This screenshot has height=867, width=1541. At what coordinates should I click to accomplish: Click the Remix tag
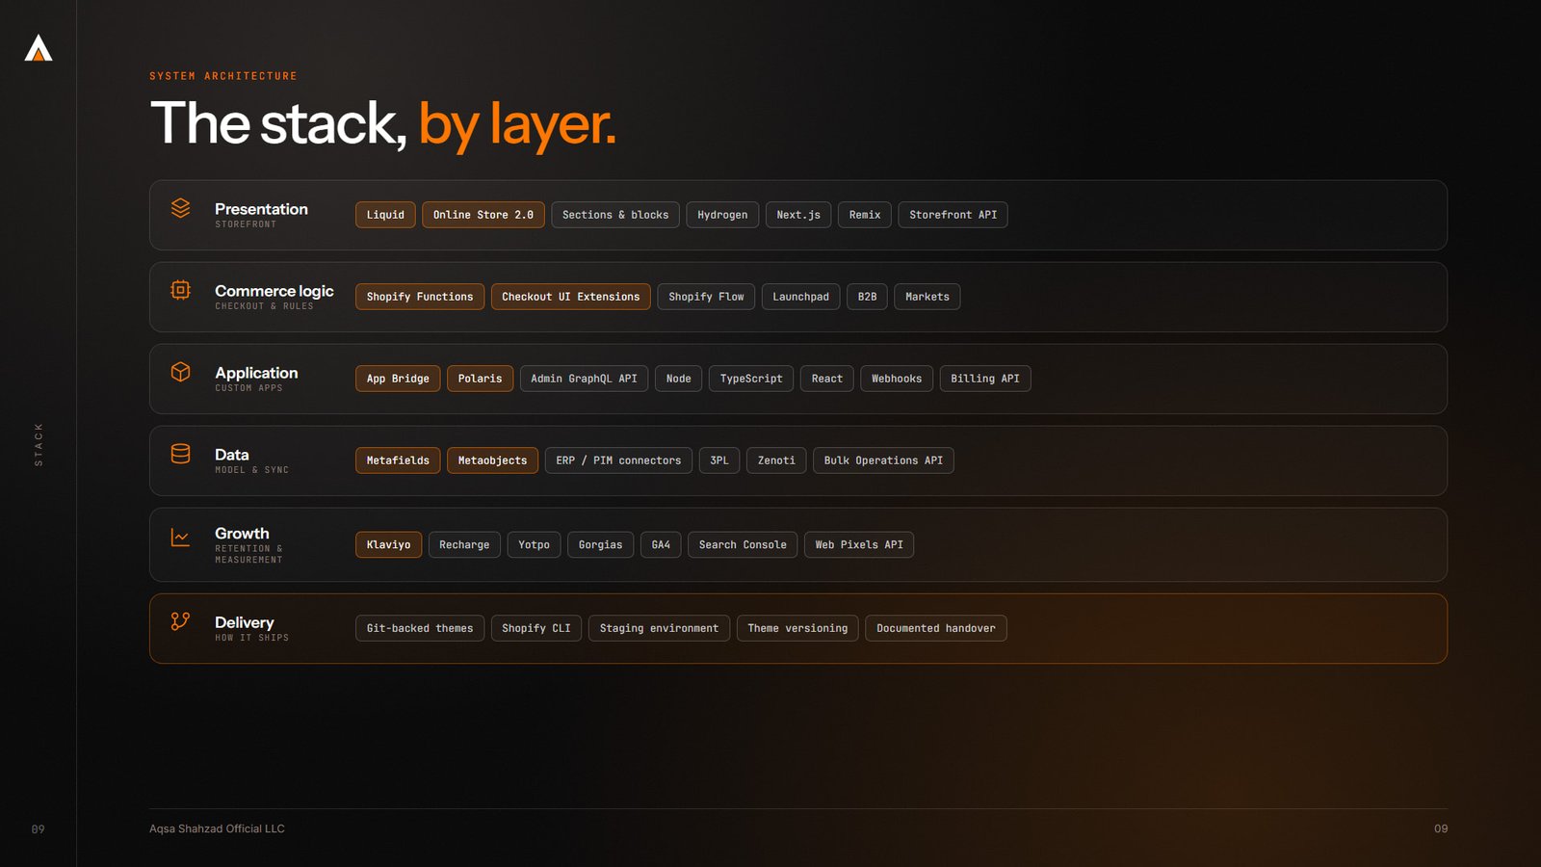[x=865, y=215]
